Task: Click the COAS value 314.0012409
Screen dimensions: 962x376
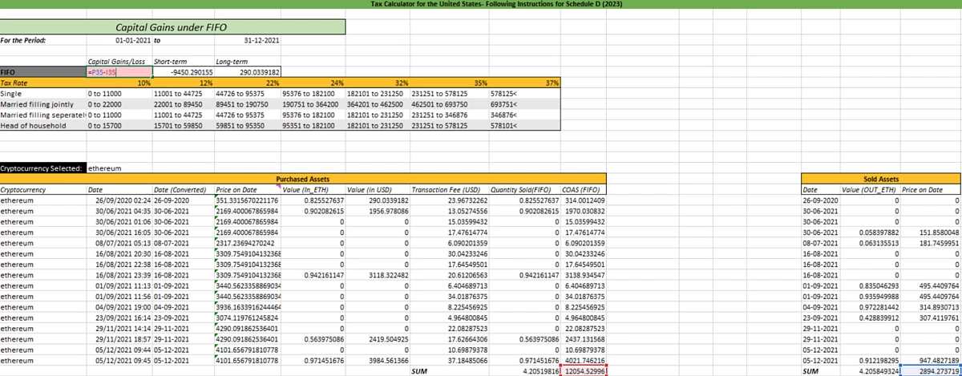Action: [584, 200]
